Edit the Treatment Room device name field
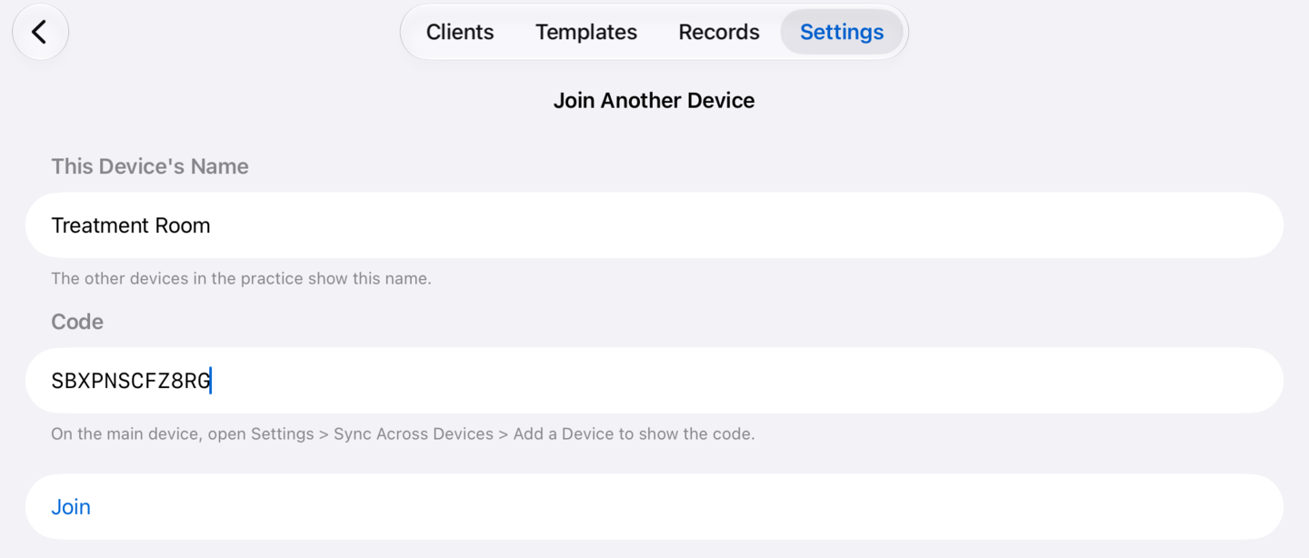This screenshot has height=558, width=1309. [x=654, y=225]
